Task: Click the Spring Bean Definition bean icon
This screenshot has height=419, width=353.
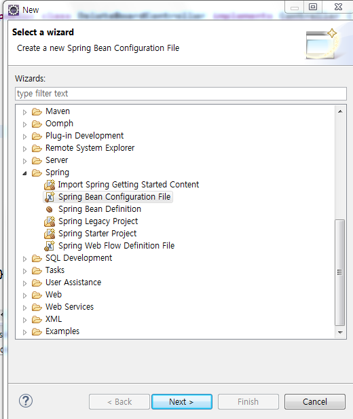Action: pos(49,209)
